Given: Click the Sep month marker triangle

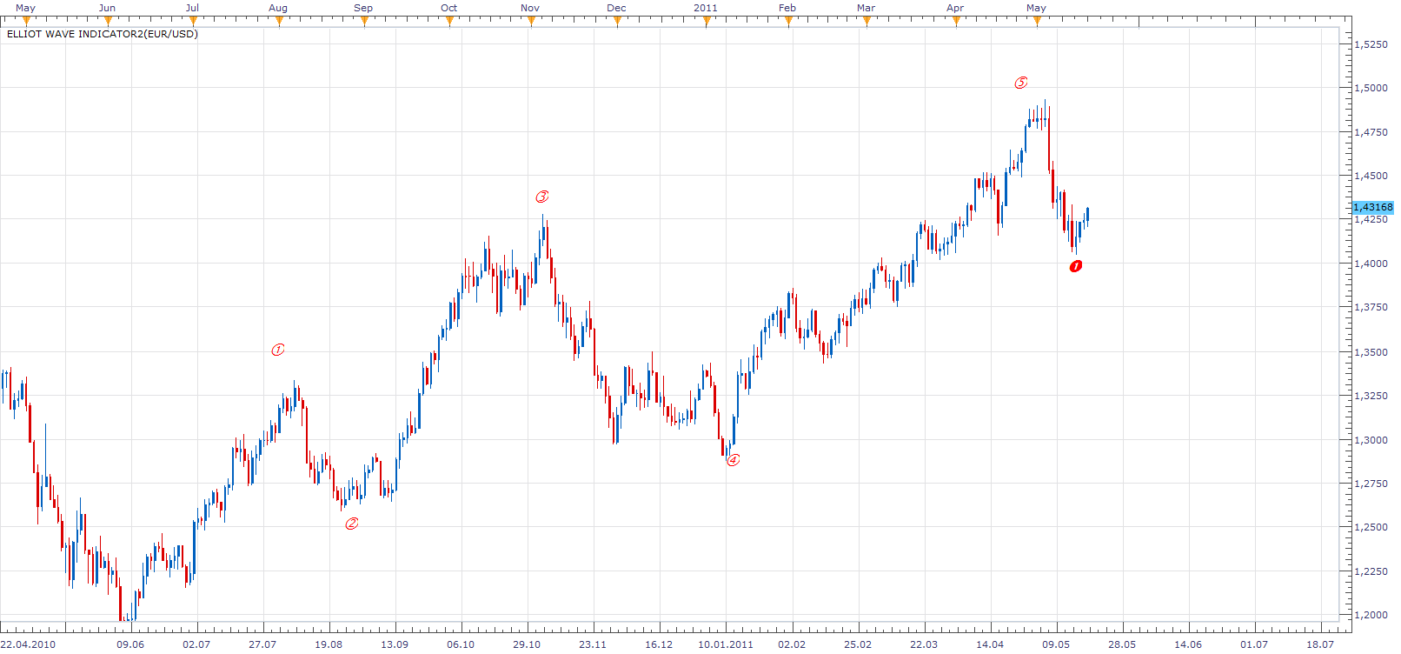Looking at the screenshot, I should (364, 21).
